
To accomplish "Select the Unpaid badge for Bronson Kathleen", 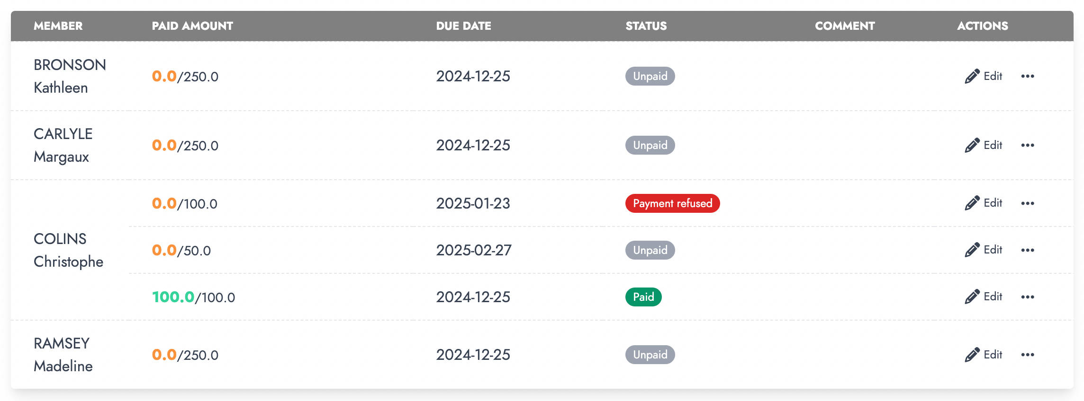I will (x=650, y=76).
